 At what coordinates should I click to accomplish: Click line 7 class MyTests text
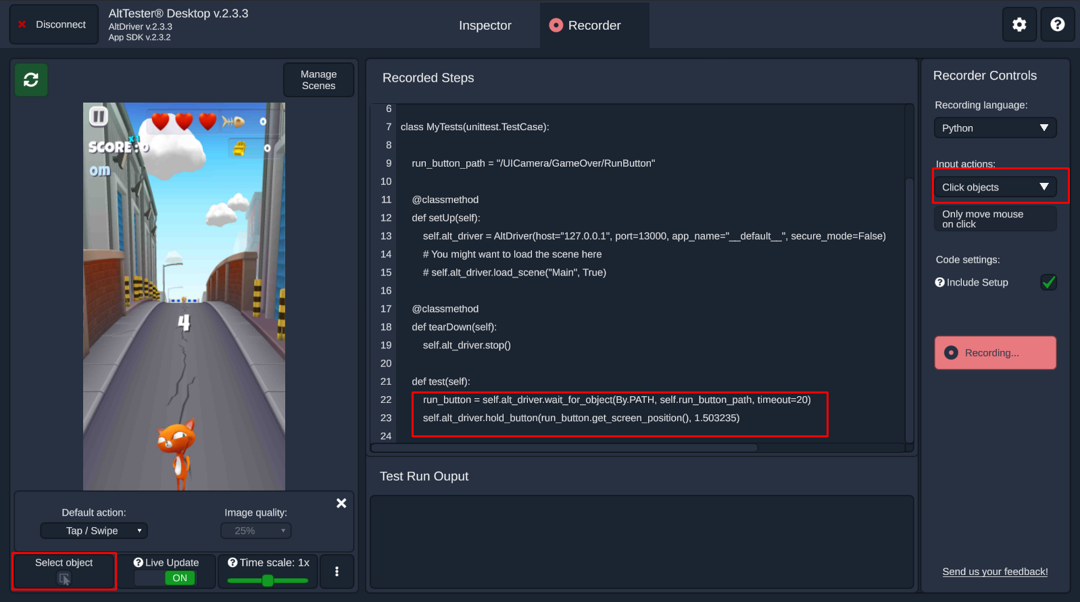click(474, 127)
